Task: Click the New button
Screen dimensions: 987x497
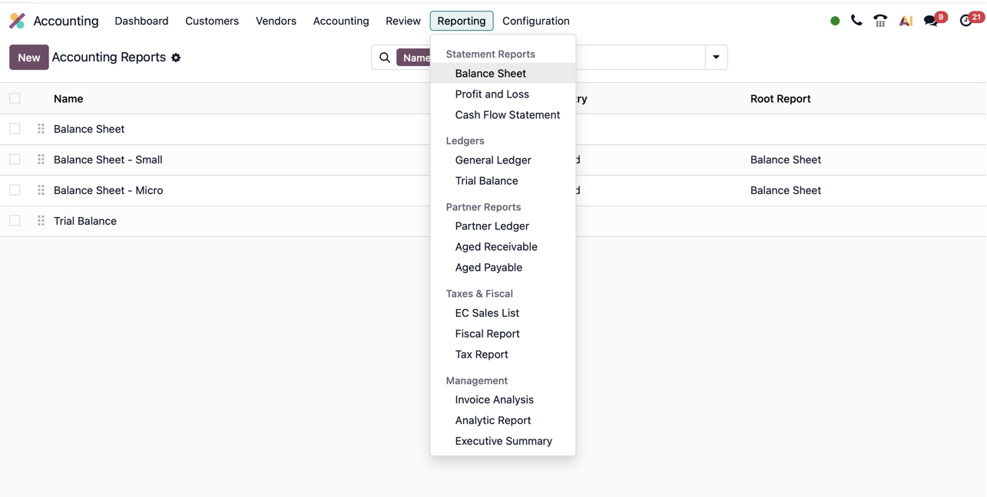Action: point(29,58)
